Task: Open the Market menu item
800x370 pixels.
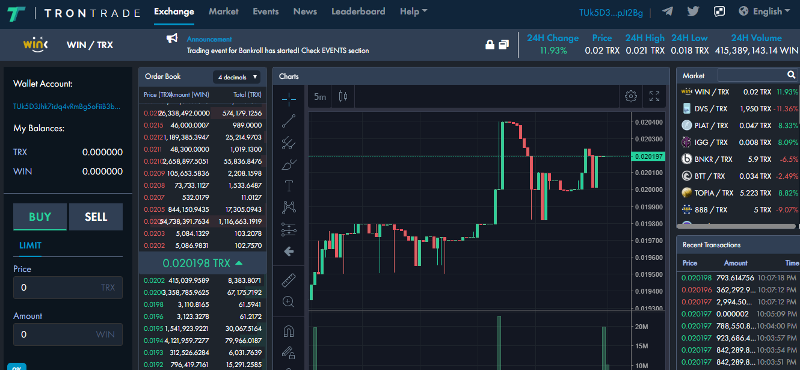Action: tap(224, 11)
